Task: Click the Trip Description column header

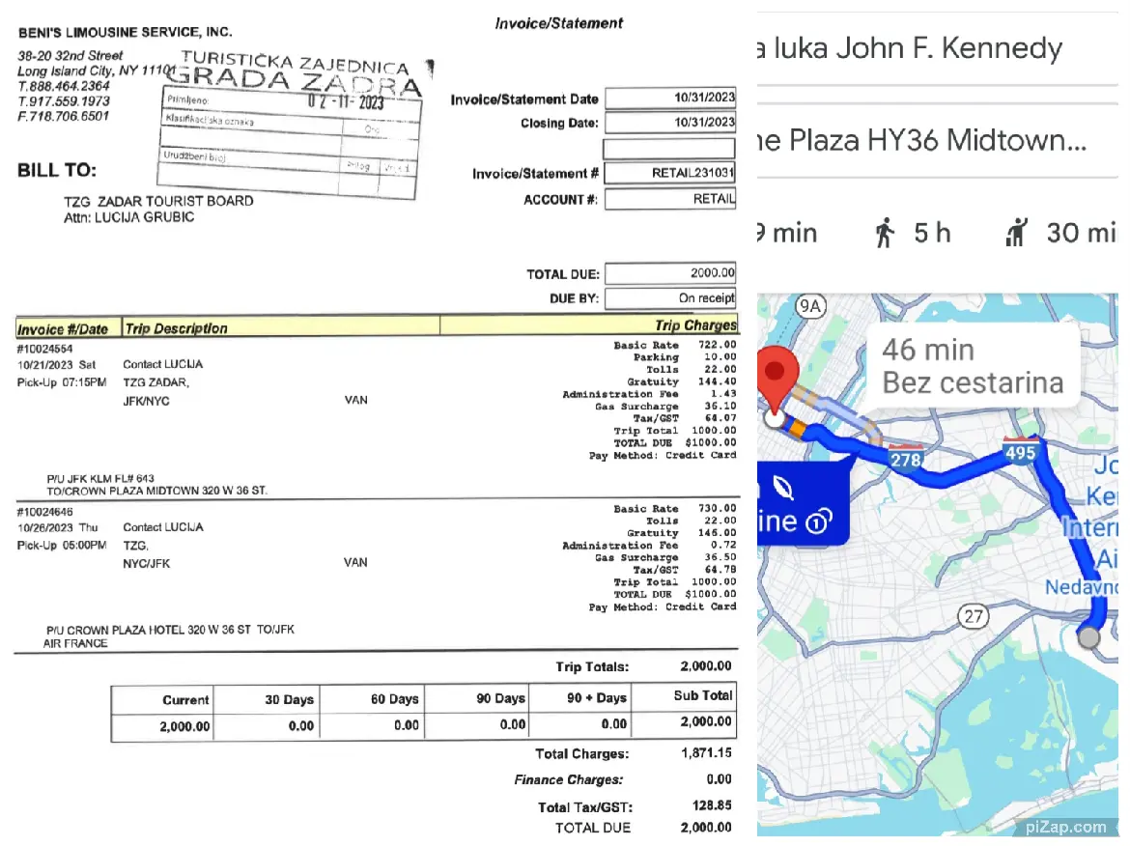Action: click(x=176, y=328)
